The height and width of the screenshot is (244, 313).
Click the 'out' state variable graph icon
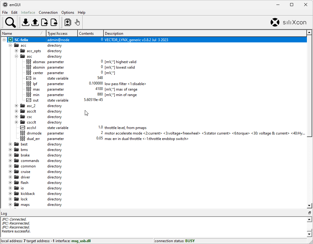click(x=29, y=100)
